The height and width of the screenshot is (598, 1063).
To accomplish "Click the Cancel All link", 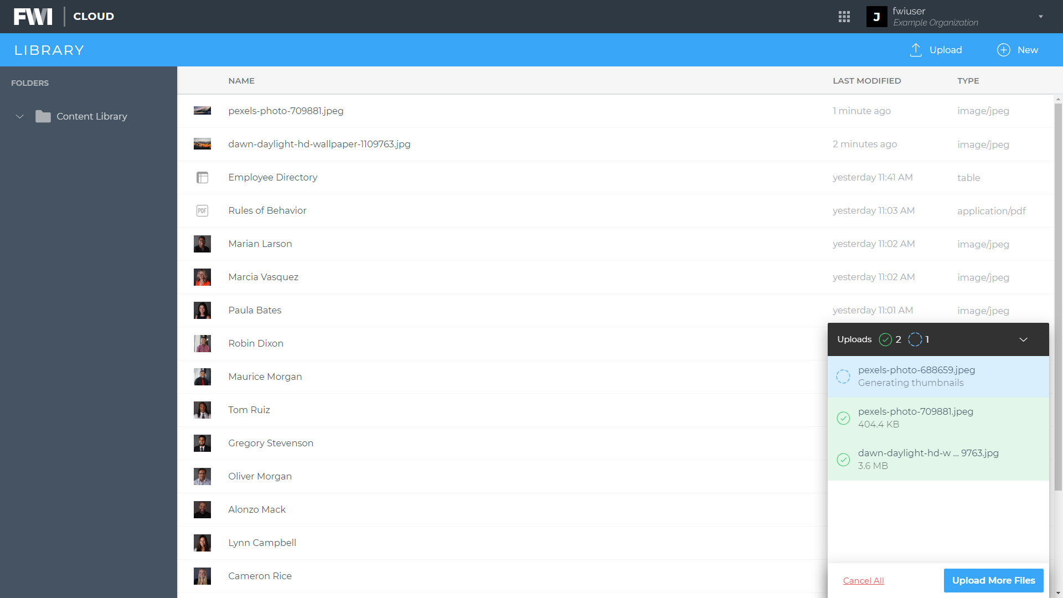I will click(x=863, y=580).
